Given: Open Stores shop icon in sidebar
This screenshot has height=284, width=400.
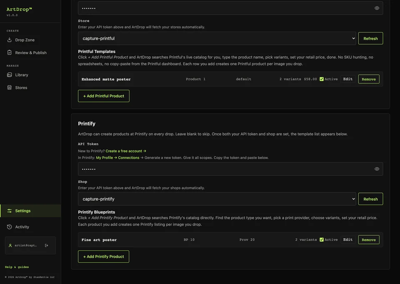Looking at the screenshot, I should tap(10, 87).
